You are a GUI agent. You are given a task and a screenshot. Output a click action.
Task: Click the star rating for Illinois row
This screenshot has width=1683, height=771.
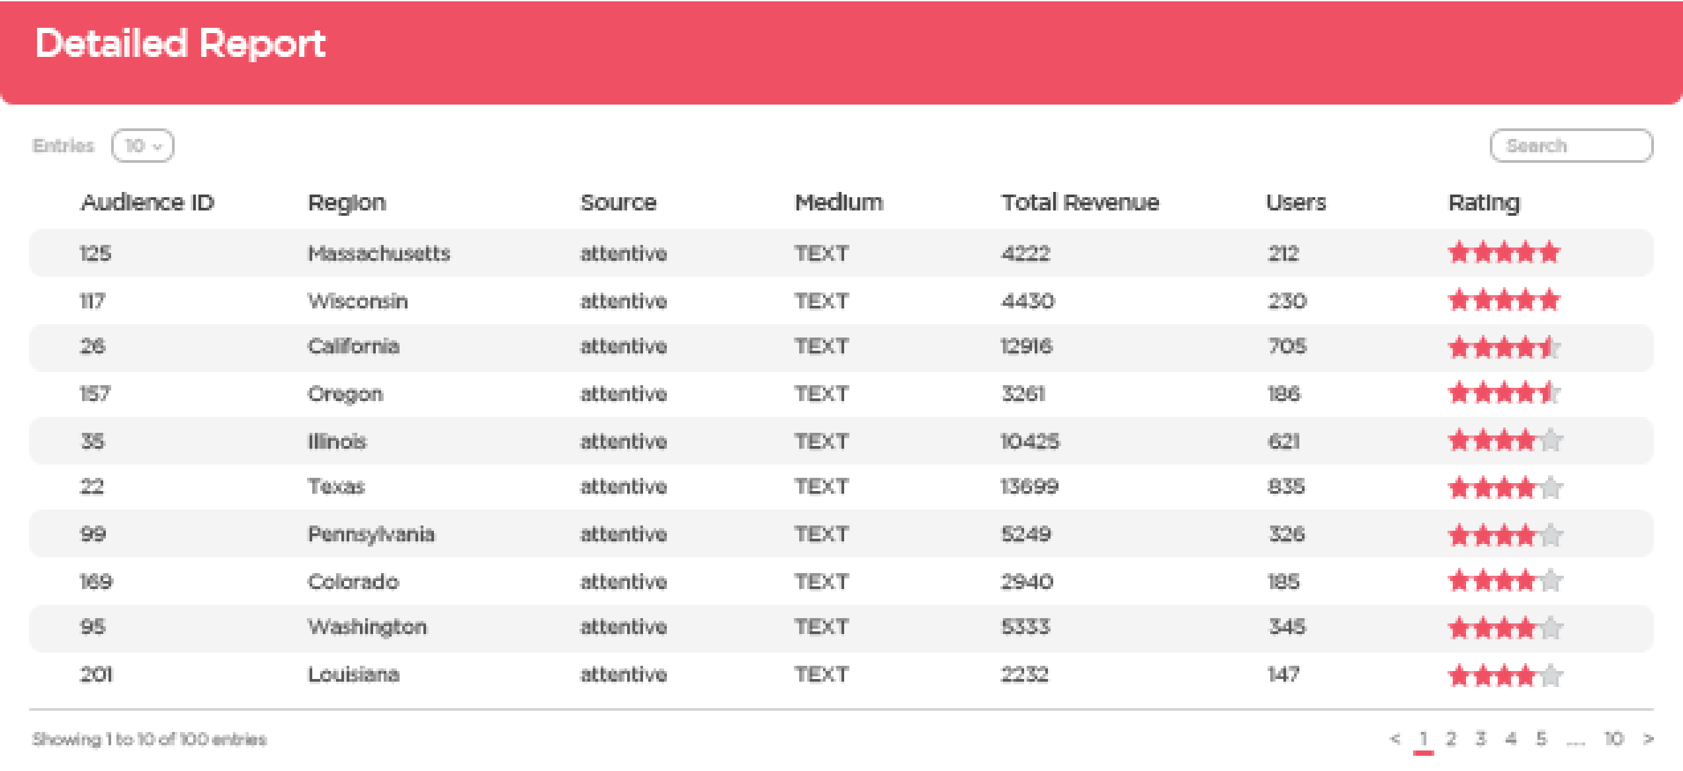coord(1504,441)
